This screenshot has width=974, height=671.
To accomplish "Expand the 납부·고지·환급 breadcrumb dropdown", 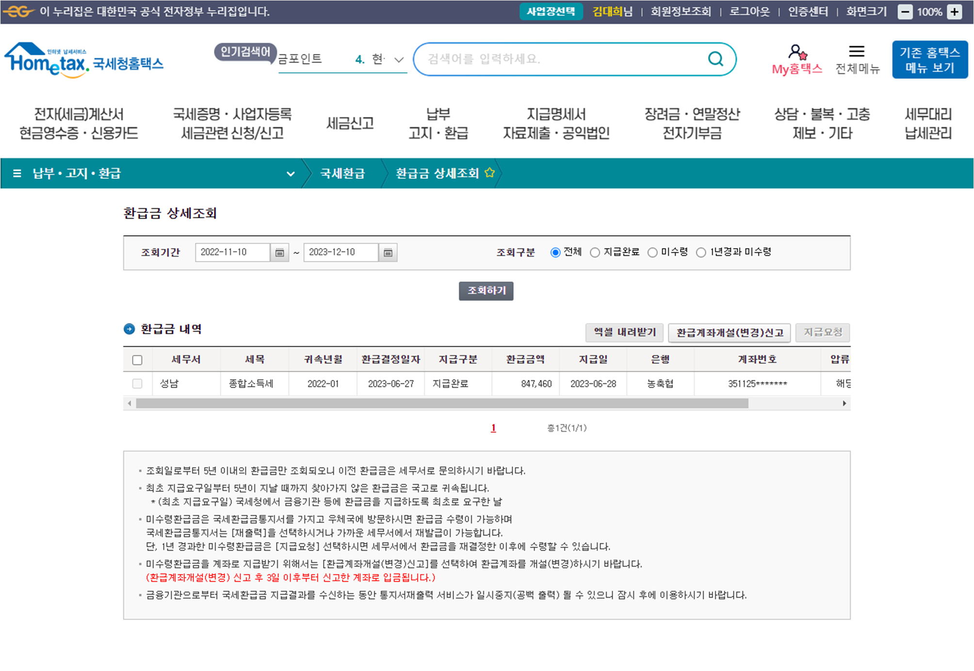I will click(290, 173).
